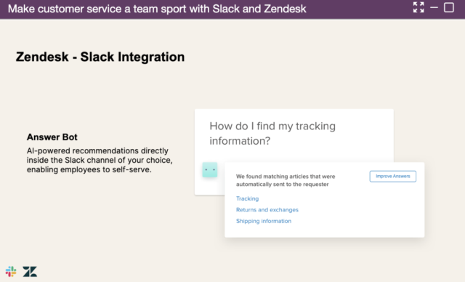This screenshot has width=465, height=282.
Task: Open the Returns and exchanges link
Action: pos(267,209)
